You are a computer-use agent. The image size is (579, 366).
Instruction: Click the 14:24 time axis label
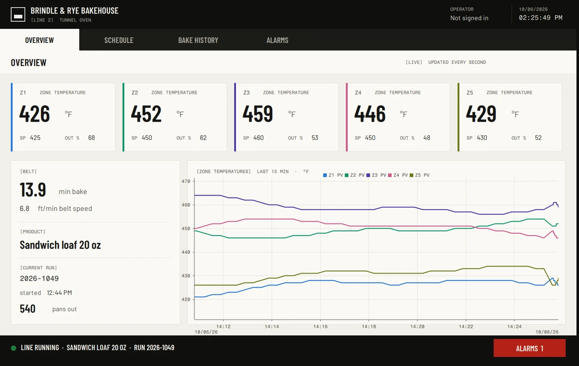tap(514, 326)
